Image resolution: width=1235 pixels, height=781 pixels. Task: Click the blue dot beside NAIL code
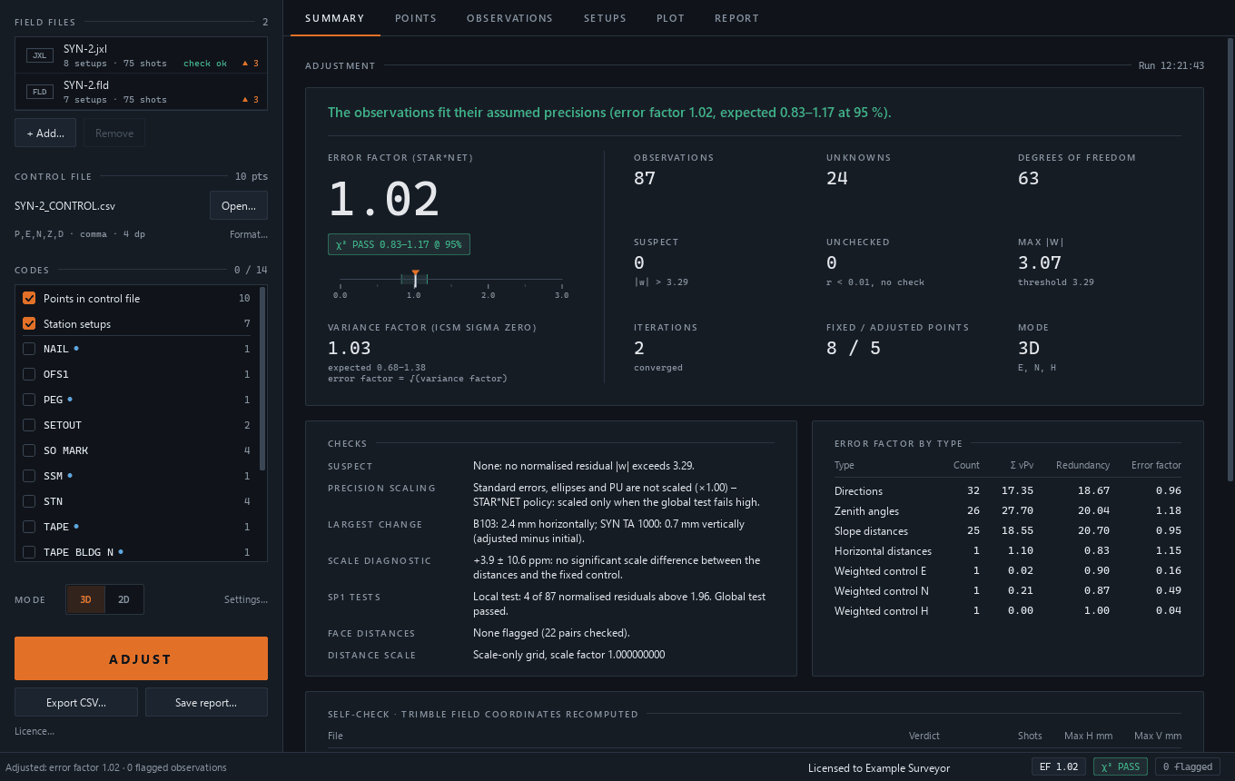(76, 348)
